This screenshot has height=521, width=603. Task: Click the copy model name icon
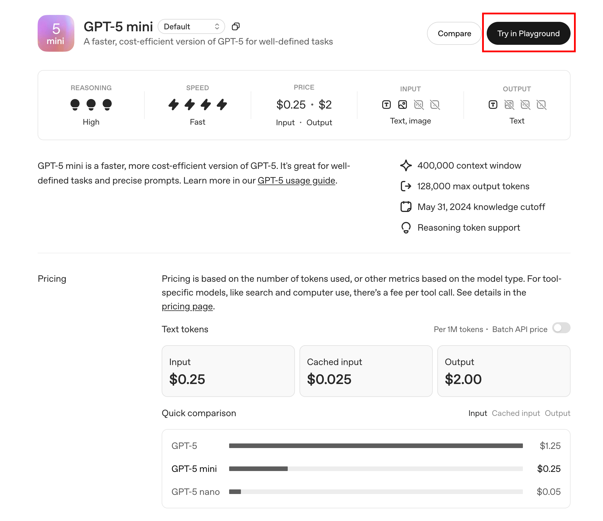point(235,26)
